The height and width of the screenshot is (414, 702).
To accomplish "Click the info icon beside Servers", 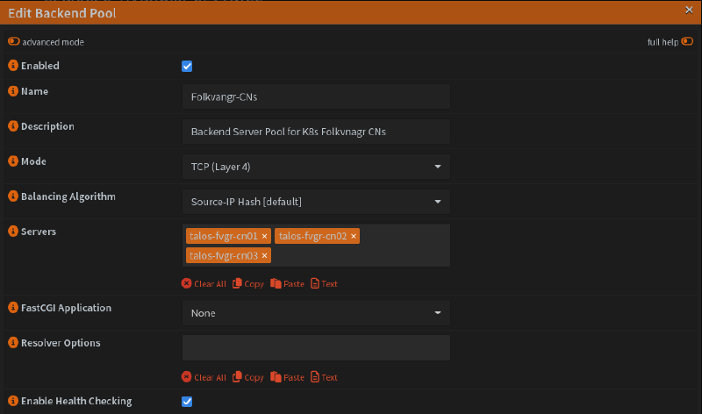I will click(x=13, y=231).
